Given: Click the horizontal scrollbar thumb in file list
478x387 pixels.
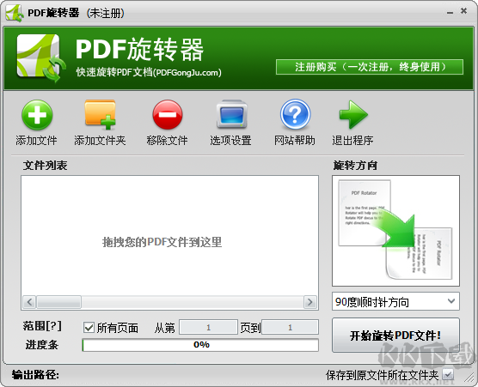Looking at the screenshot, I should coord(58,302).
